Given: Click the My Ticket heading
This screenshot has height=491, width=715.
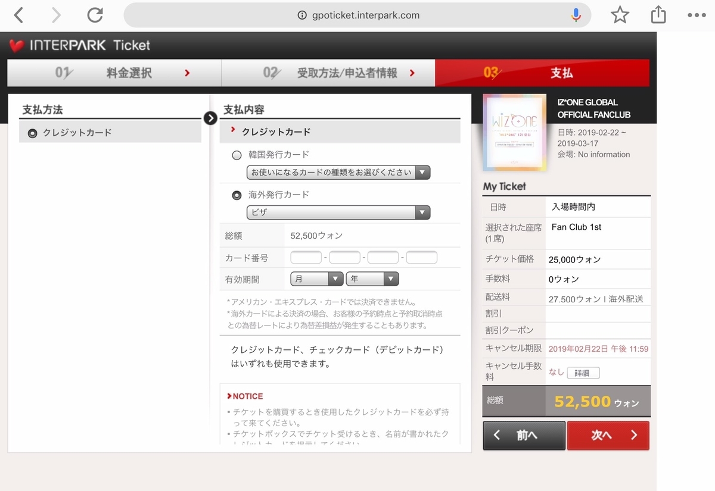Looking at the screenshot, I should 505,186.
